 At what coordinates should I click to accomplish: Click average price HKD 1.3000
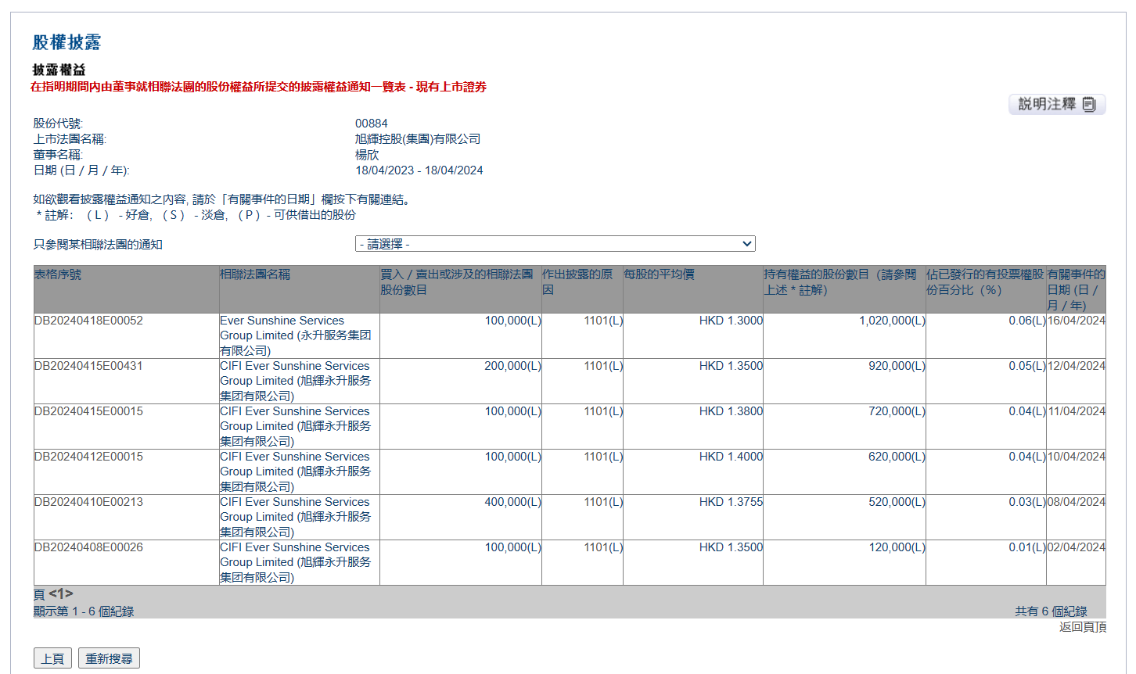(x=731, y=321)
